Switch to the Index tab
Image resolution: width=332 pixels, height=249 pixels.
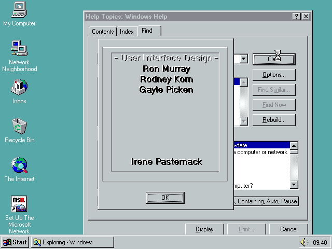click(x=127, y=32)
